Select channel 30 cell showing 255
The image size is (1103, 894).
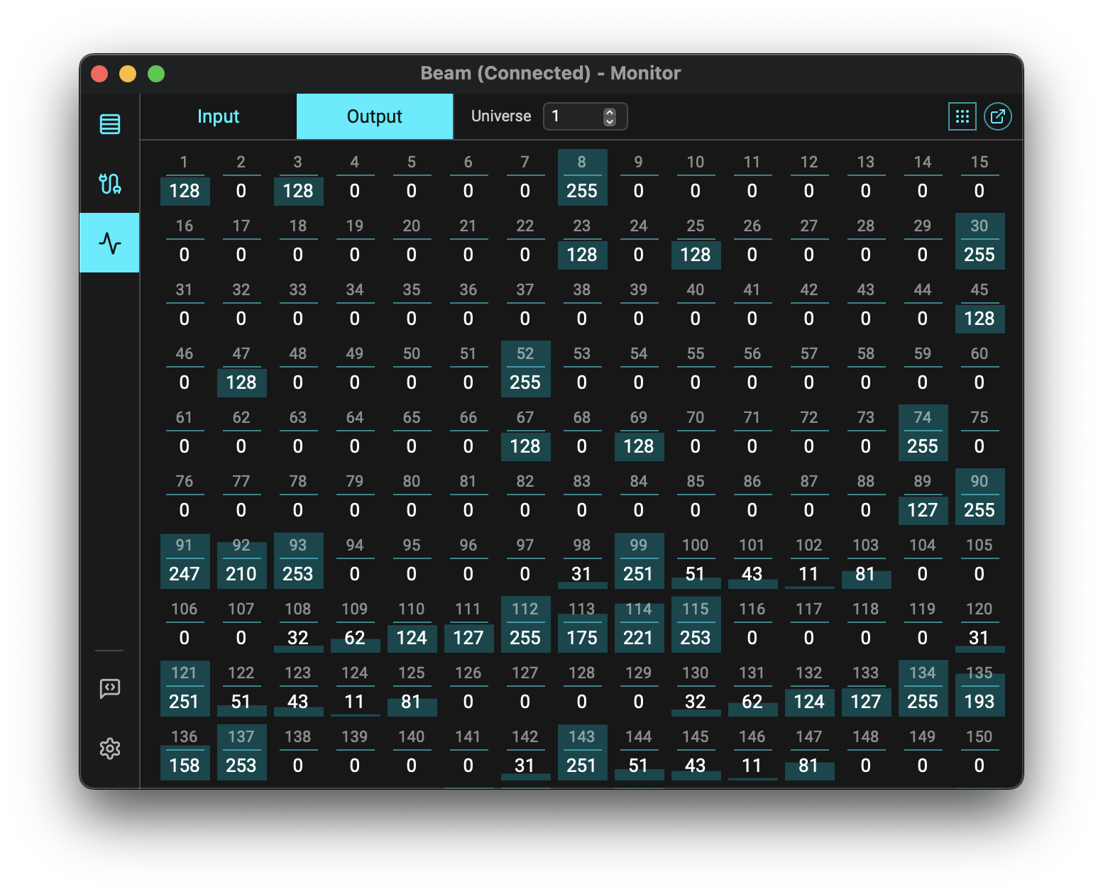point(979,241)
